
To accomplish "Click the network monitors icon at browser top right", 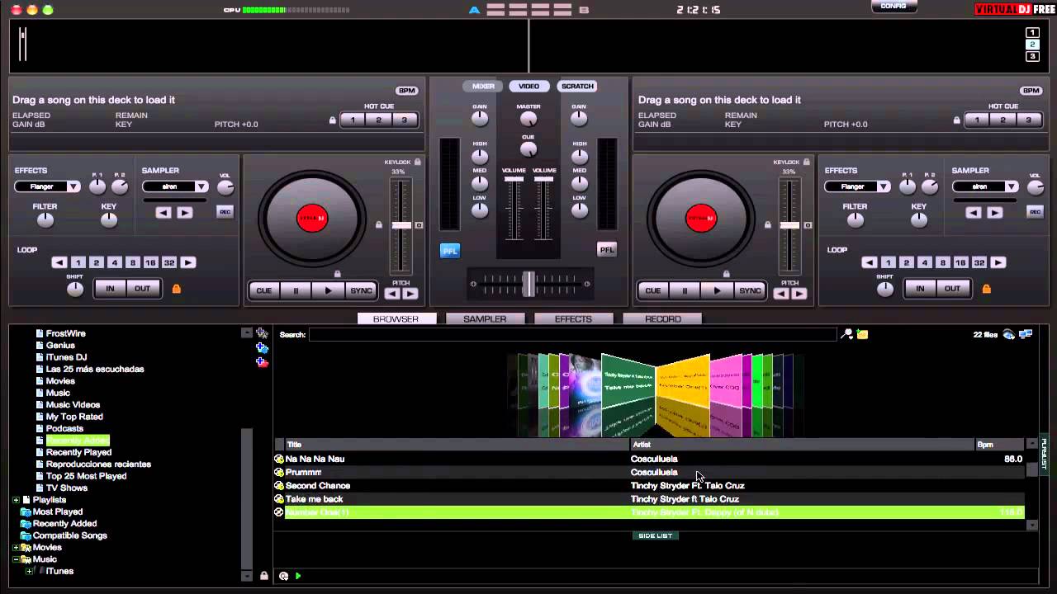I will point(1026,334).
